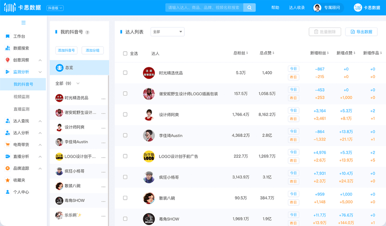The image size is (386, 226).
Task: Expand the 电商带货 chevron
Action: 40,145
